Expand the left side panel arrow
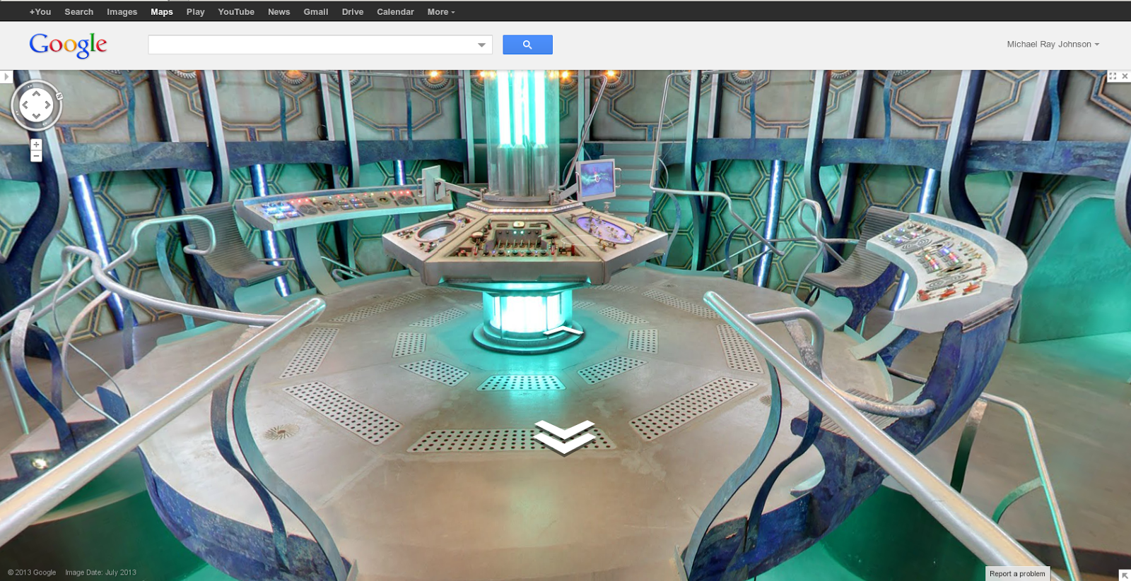The width and height of the screenshot is (1131, 581). click(x=6, y=76)
